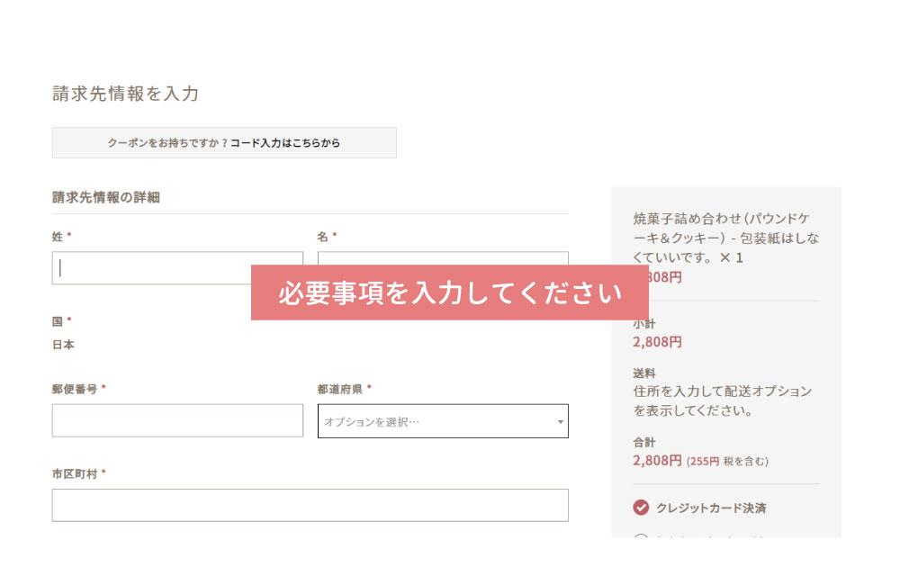Click the コード入力はこちらから coupon link

285,142
